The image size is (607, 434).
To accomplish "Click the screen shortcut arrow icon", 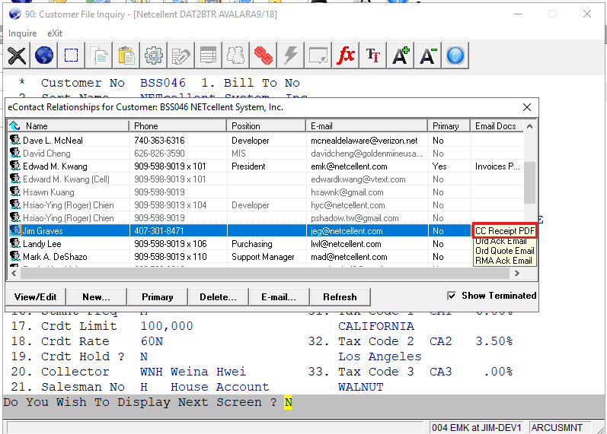I will 318,55.
